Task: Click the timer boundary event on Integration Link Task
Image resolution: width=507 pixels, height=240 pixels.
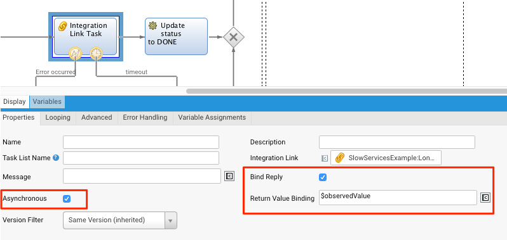Action: pos(96,53)
